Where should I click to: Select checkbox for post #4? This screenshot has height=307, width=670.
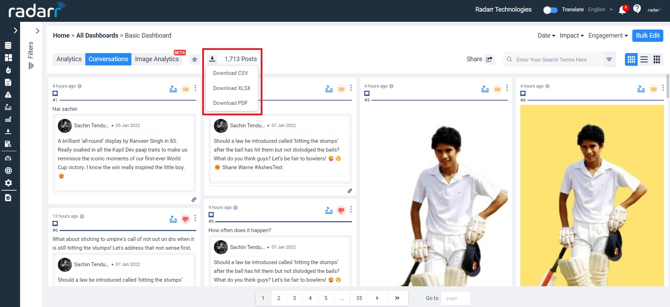pos(523,94)
